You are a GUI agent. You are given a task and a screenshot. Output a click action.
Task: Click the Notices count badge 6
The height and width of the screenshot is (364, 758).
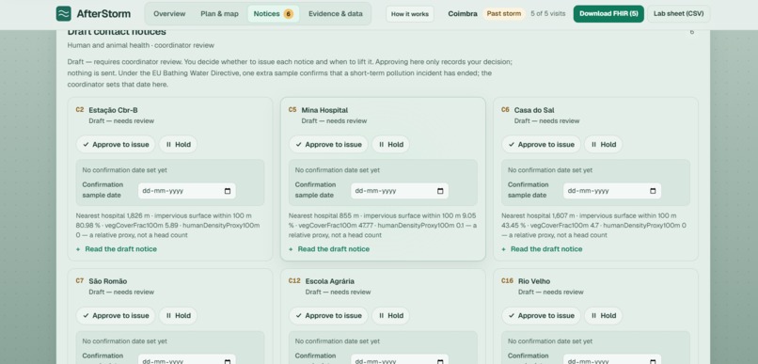pyautogui.click(x=288, y=13)
